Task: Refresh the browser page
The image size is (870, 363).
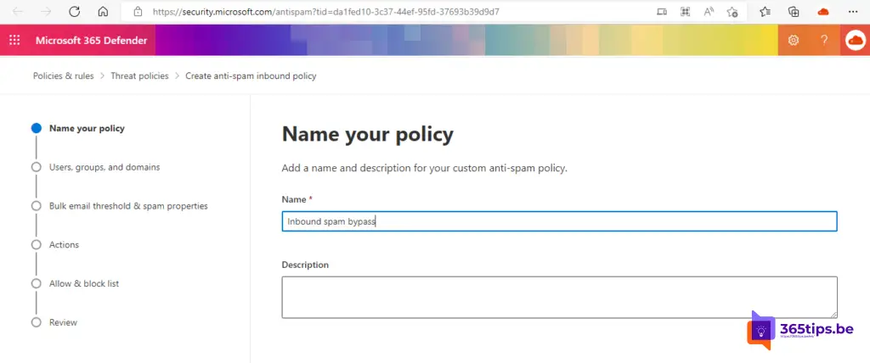Action: [74, 12]
